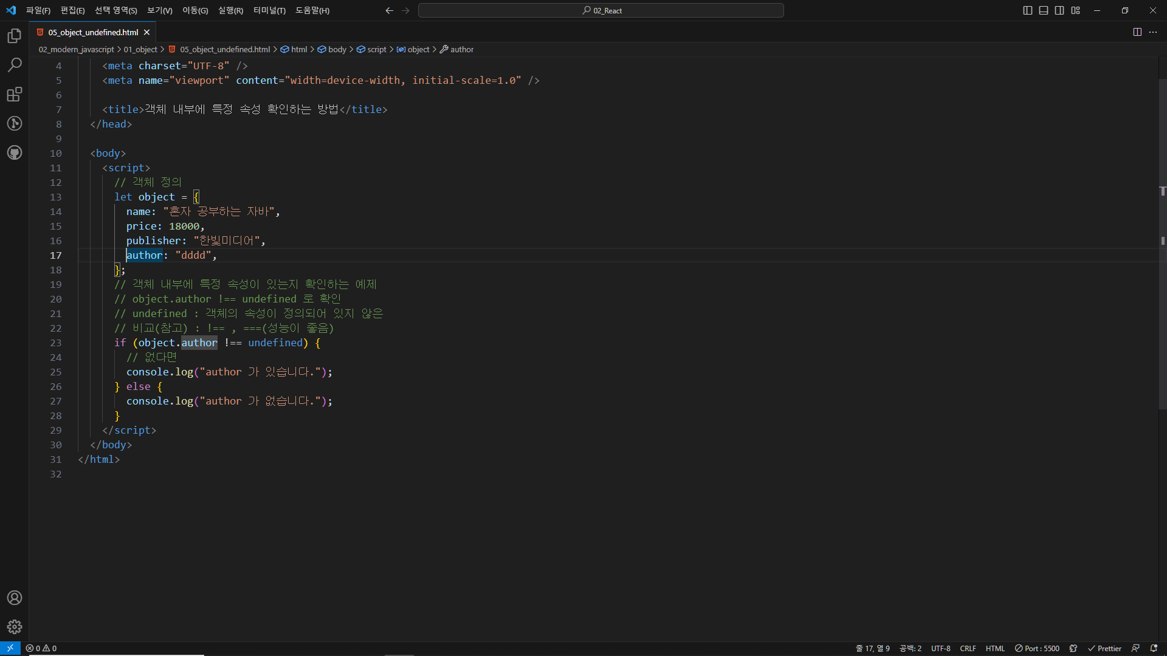This screenshot has width=1167, height=656.
Task: Click the Prettier status bar button
Action: click(1104, 648)
